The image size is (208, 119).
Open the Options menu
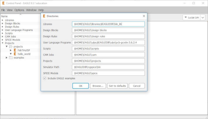coord(19,10)
